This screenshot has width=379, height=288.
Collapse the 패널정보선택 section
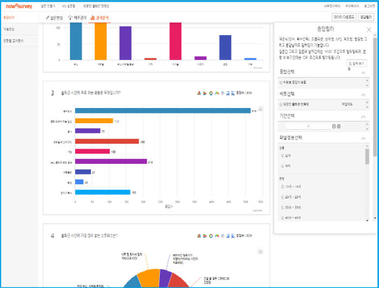[363, 138]
